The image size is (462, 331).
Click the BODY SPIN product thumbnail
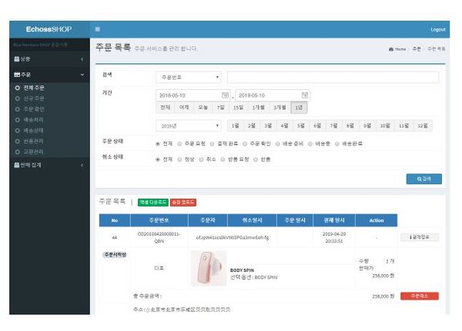[x=209, y=268]
